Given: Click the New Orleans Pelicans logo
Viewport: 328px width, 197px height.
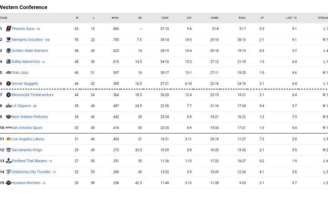Looking at the screenshot, I should [x=8, y=117].
